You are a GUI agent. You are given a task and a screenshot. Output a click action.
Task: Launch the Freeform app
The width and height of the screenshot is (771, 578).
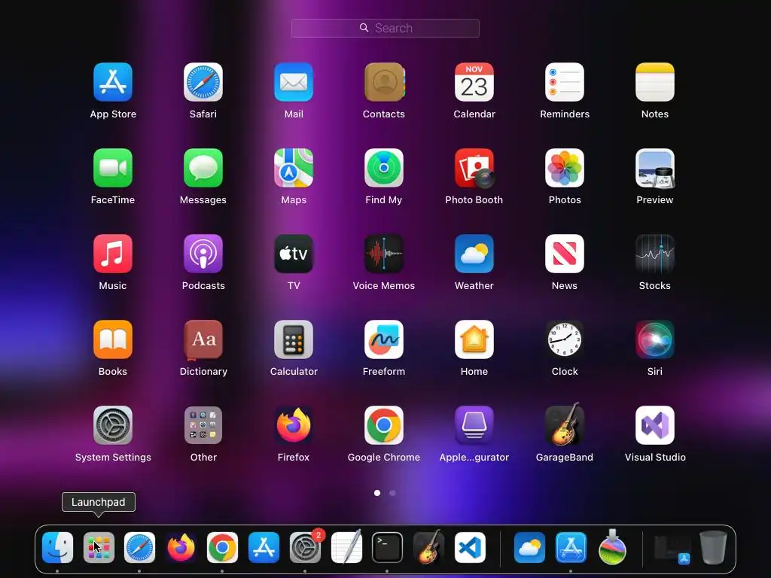click(384, 339)
